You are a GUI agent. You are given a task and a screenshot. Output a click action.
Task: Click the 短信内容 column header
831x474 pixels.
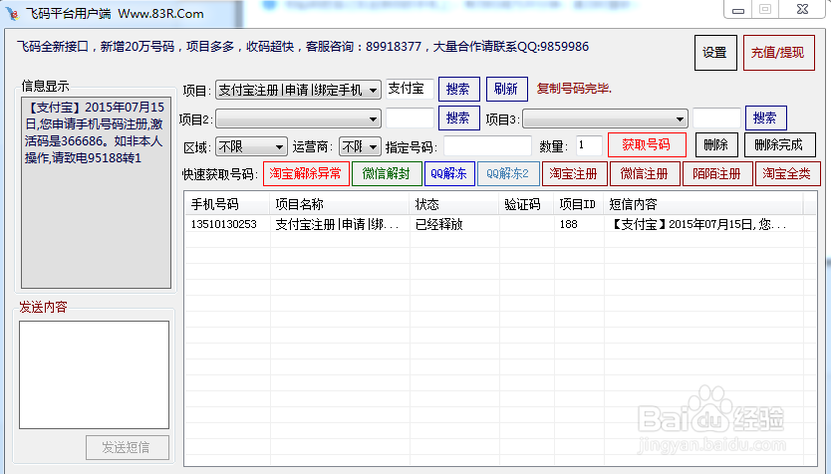[703, 204]
